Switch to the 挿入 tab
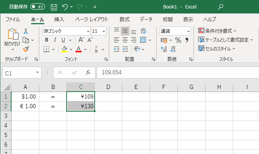This screenshot has height=154, width=259. 59,19
